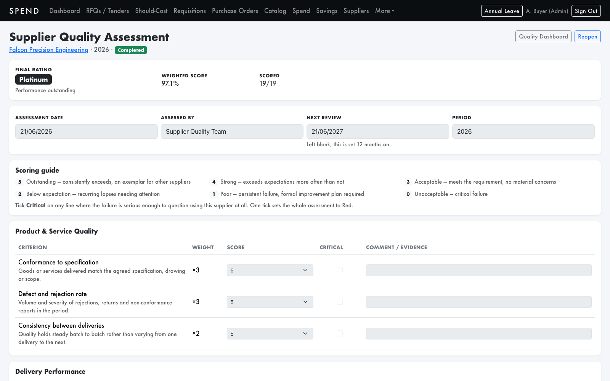Image resolution: width=610 pixels, height=381 pixels.
Task: Click comment field for Consistency between deliveries
Action: [479, 333]
